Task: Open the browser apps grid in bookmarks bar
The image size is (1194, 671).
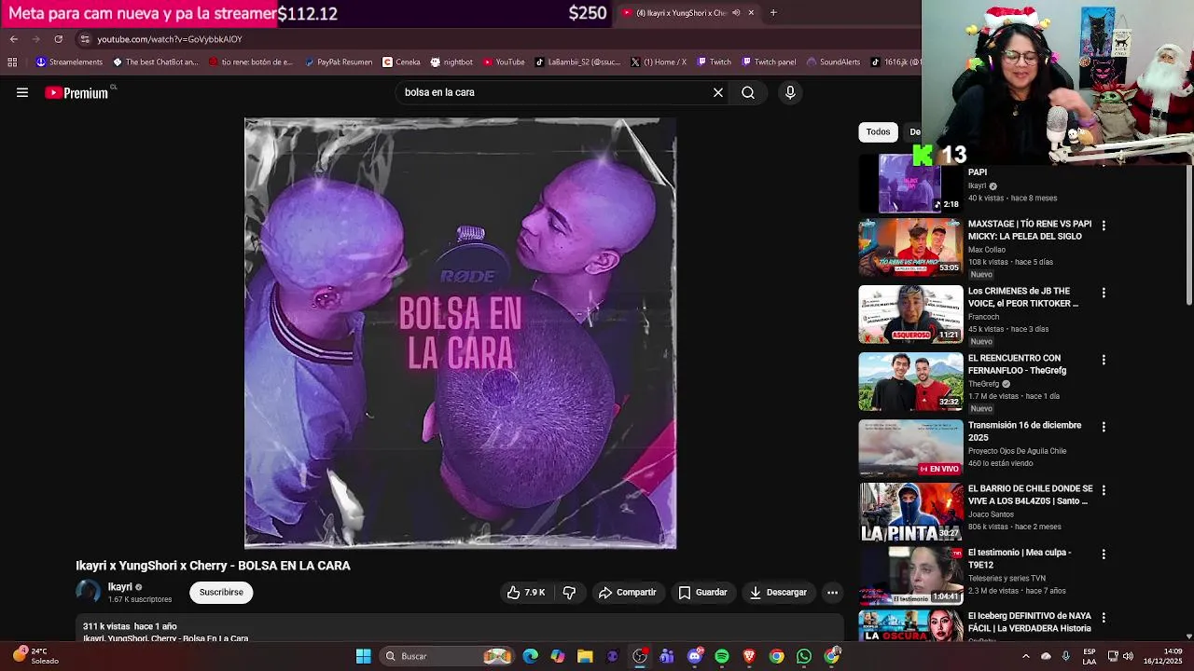Action: click(12, 62)
